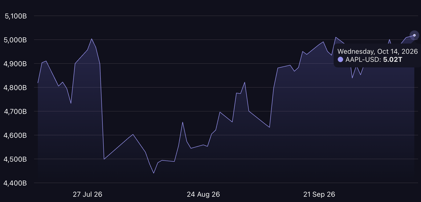The image size is (421, 202).
Task: Click the 5,100B y-axis label
Action: pyautogui.click(x=16, y=16)
